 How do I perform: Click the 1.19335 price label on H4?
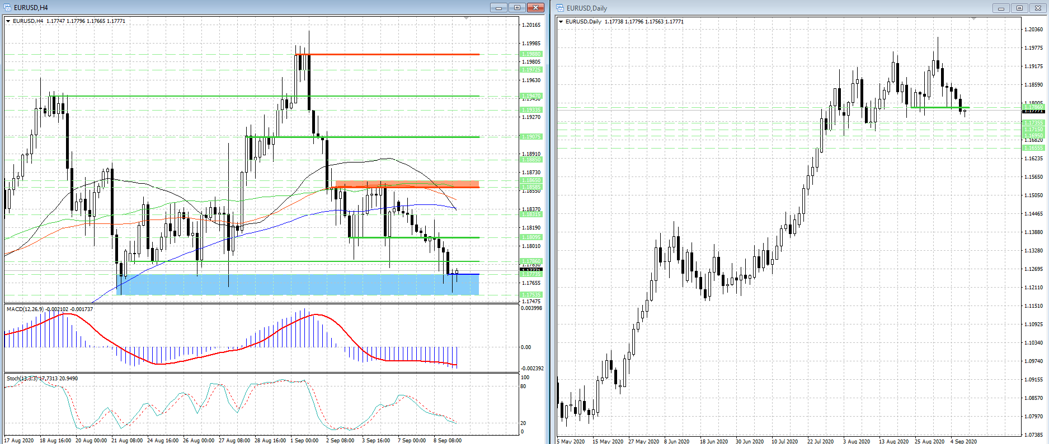(531, 110)
